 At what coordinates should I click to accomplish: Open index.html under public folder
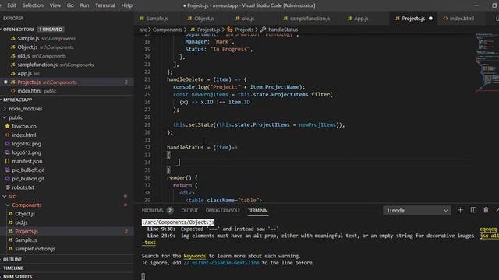pos(67,135)
